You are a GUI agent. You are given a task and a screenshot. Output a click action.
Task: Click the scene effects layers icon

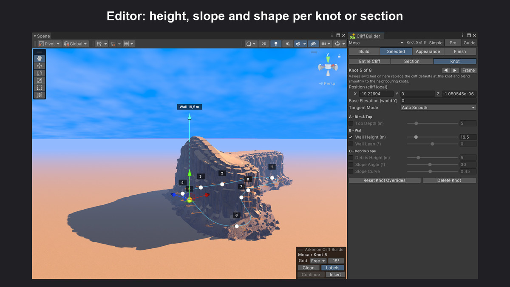[298, 44]
